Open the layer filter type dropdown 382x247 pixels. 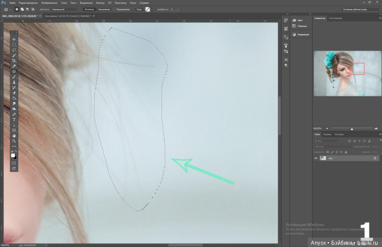326,141
